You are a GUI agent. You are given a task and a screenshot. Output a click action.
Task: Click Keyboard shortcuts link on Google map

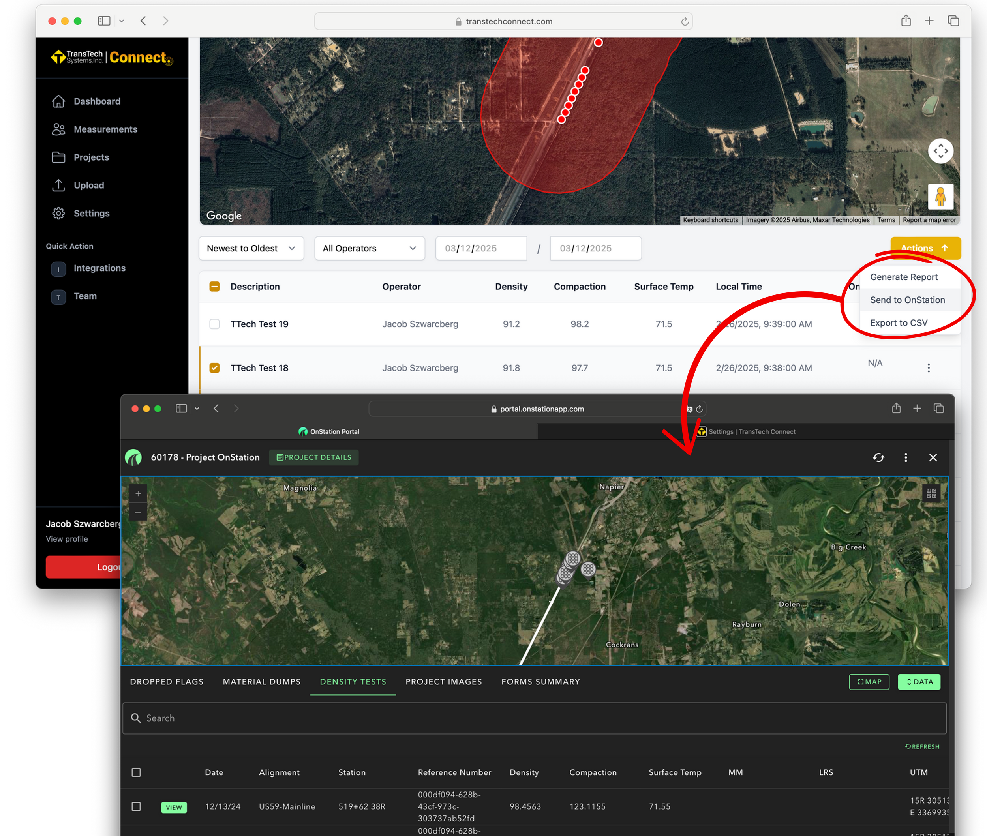[710, 220]
